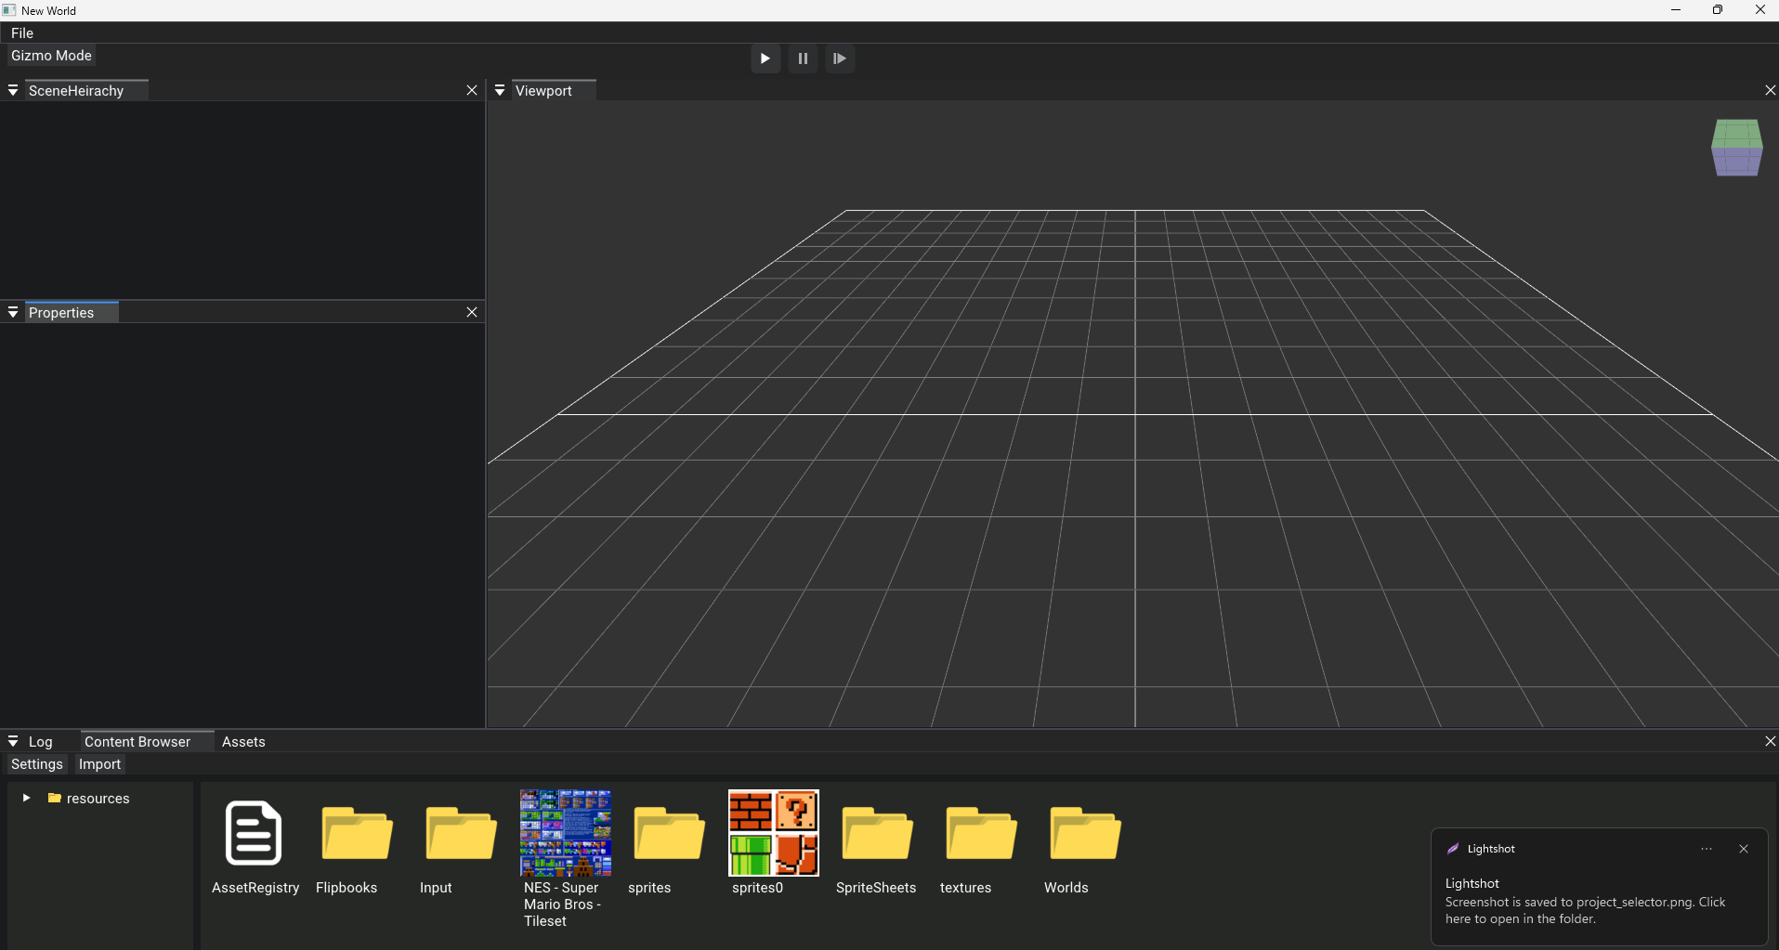Step forward one frame
Screen dimensions: 1779x950
click(839, 59)
